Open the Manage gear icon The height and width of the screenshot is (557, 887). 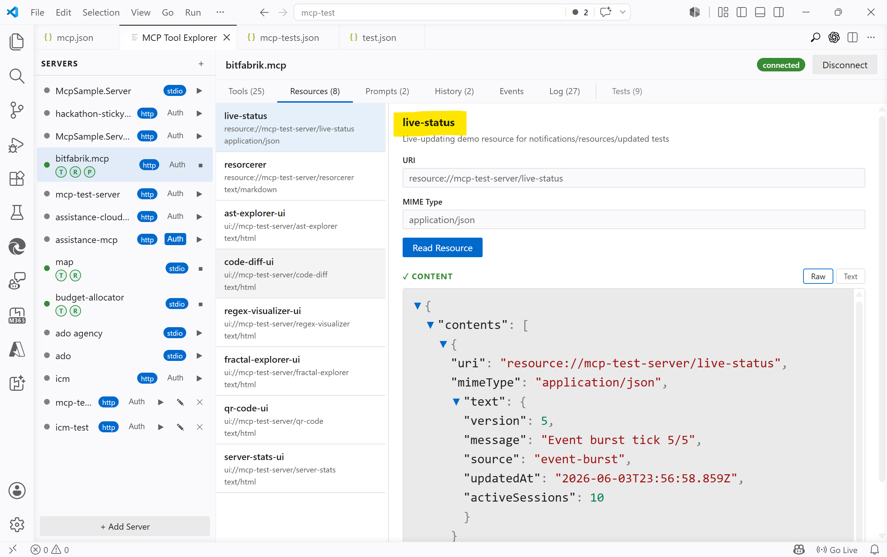pyautogui.click(x=17, y=525)
